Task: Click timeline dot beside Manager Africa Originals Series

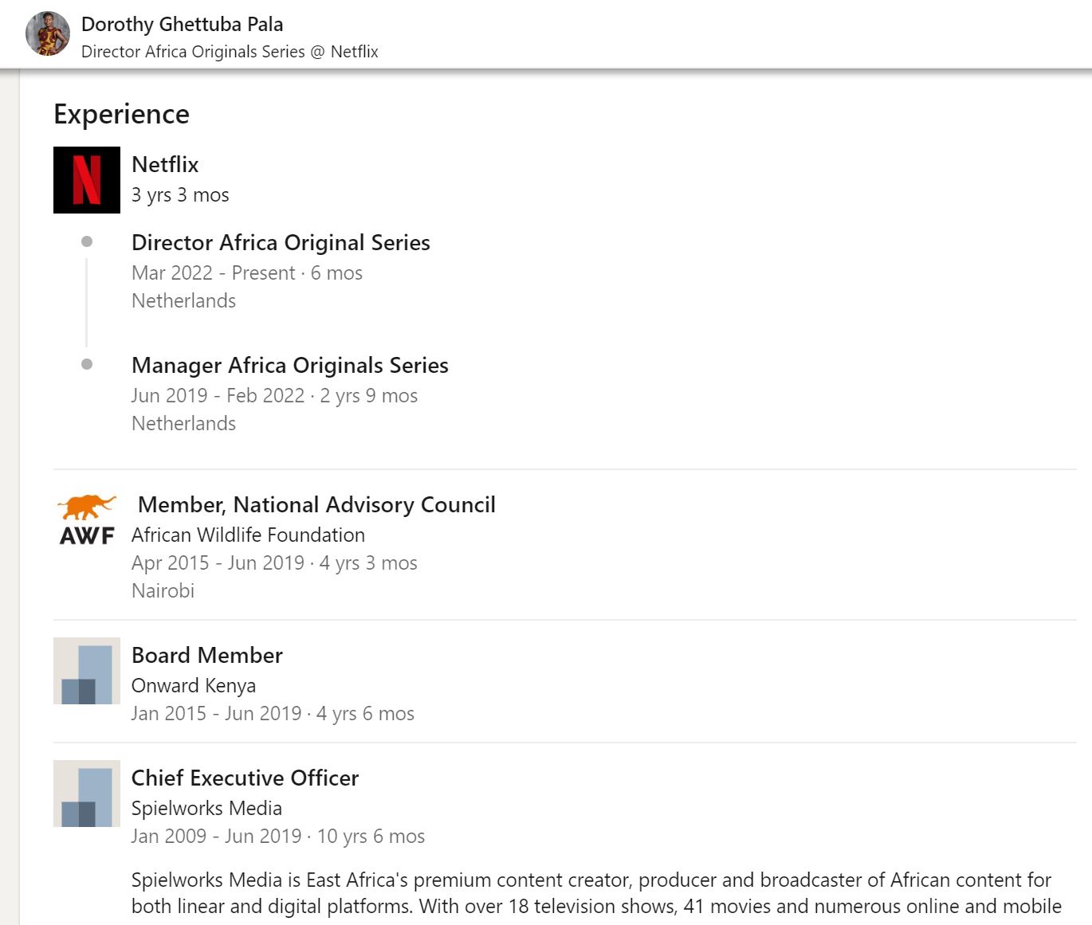Action: click(87, 364)
